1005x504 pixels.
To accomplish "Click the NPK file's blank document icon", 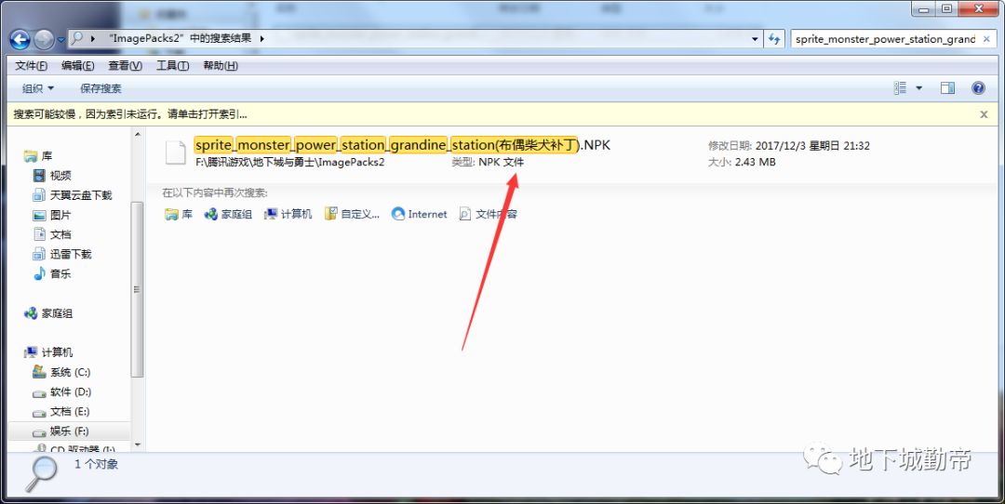I will tap(176, 153).
